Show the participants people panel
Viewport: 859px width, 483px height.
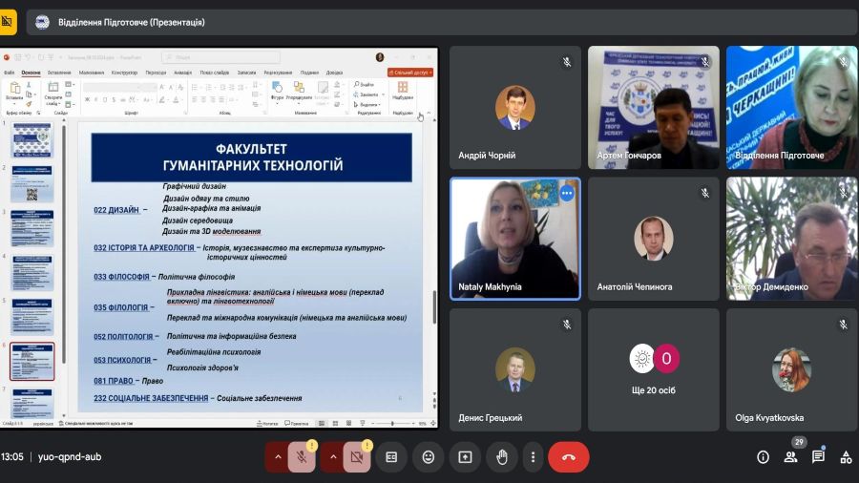click(790, 457)
